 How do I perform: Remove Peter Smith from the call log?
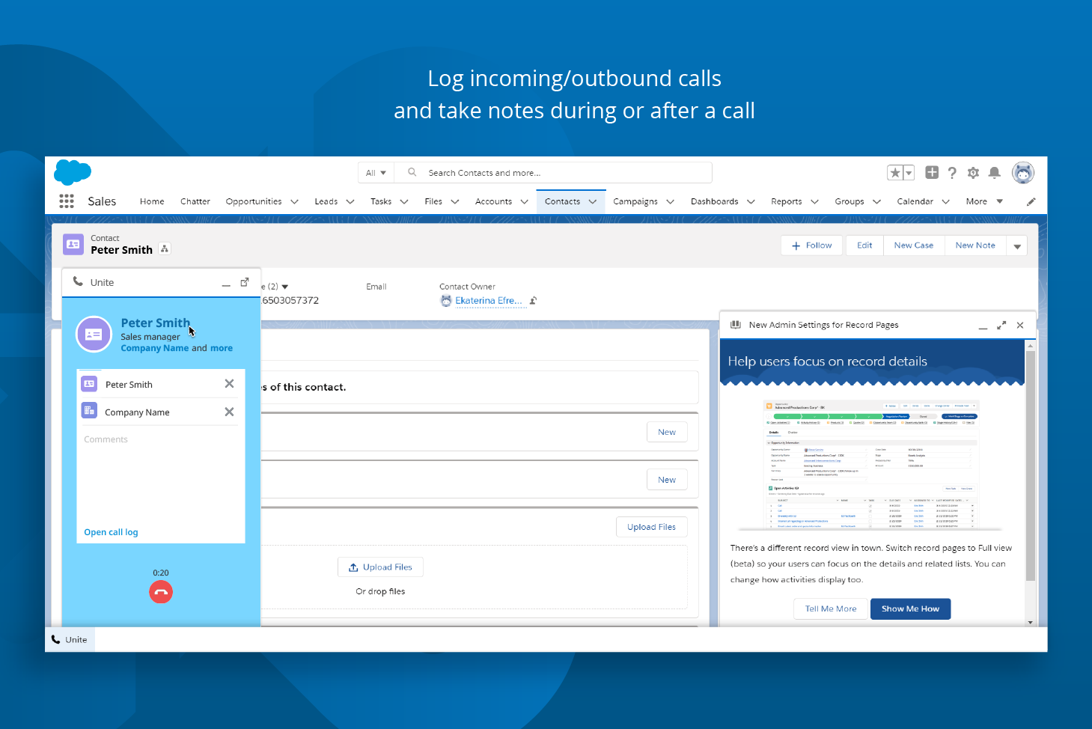click(229, 383)
